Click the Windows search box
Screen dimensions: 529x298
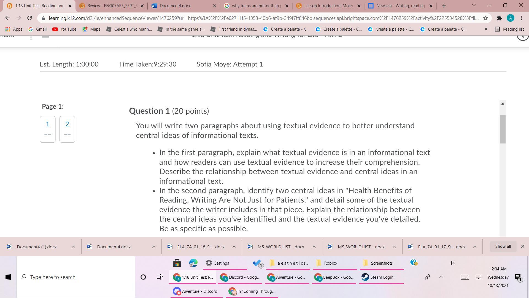pos(76,277)
